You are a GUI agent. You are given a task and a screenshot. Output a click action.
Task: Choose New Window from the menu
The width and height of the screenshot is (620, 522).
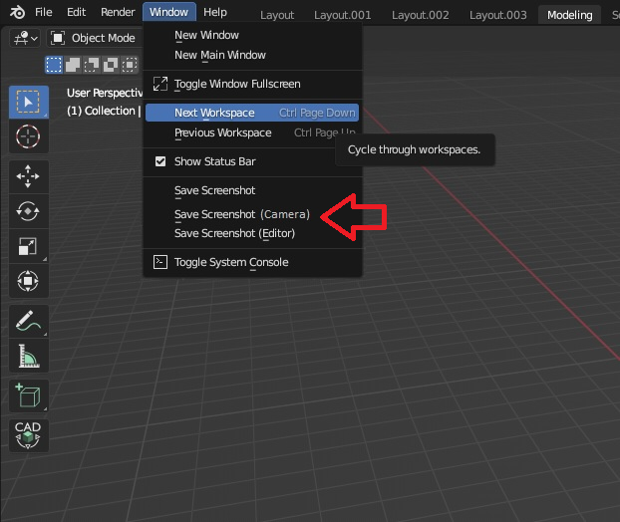pos(252,35)
